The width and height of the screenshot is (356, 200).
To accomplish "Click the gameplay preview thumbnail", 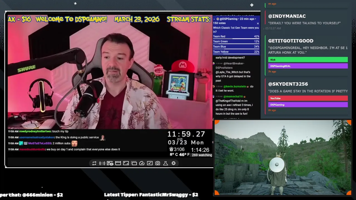I will click(283, 157).
